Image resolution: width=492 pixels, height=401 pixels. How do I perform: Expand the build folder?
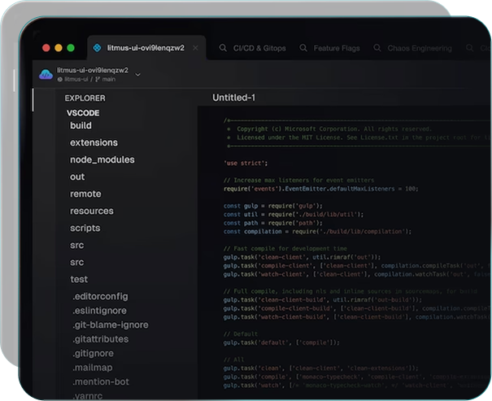pyautogui.click(x=81, y=126)
